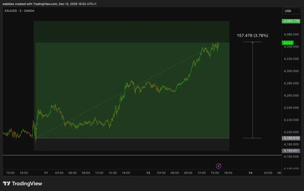Select the 157.478 (3.76%) measurement text
Viewport: 304px width, 191px height.
[253, 35]
